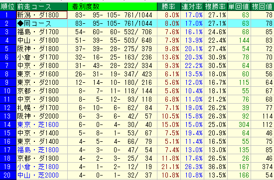Select the blue 小倉・芝1800 course cell
Screen dimensions: 274x180
click(42, 167)
